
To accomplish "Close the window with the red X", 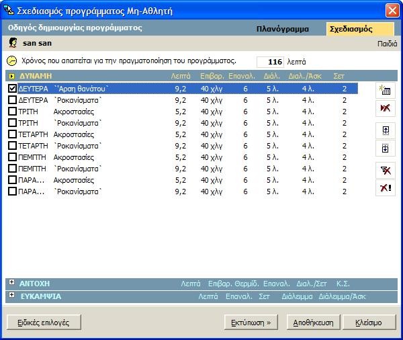I will (x=392, y=11).
